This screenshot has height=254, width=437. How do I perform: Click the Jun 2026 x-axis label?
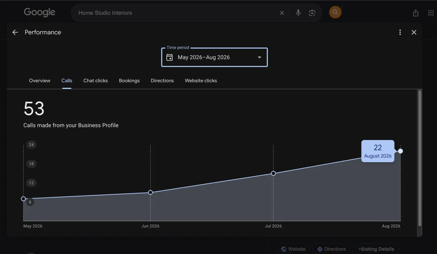pyautogui.click(x=150, y=226)
